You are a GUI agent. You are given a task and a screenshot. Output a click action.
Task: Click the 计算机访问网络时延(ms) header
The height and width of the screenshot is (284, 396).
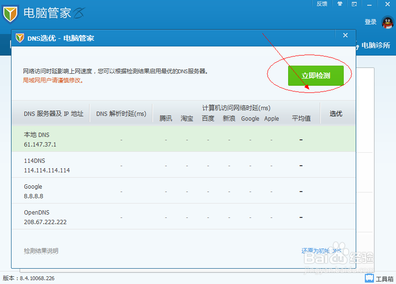pos(236,108)
